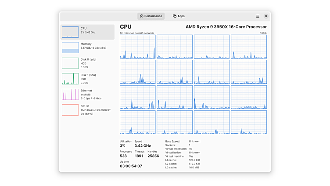Click the Performance tab speedometer icon
The width and height of the screenshot is (330, 186).
click(x=142, y=16)
